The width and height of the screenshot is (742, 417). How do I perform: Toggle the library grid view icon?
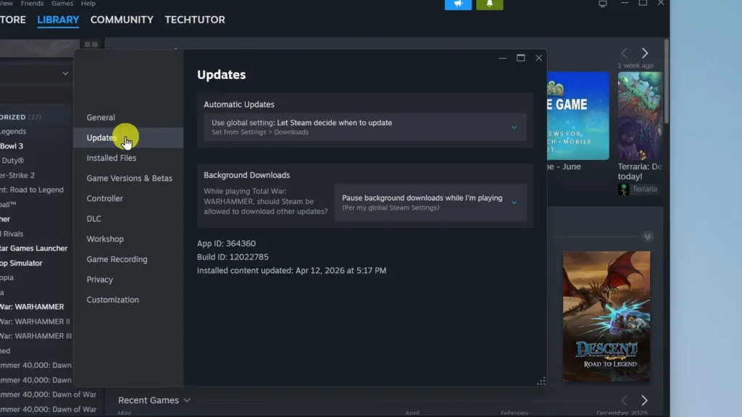coord(91,44)
